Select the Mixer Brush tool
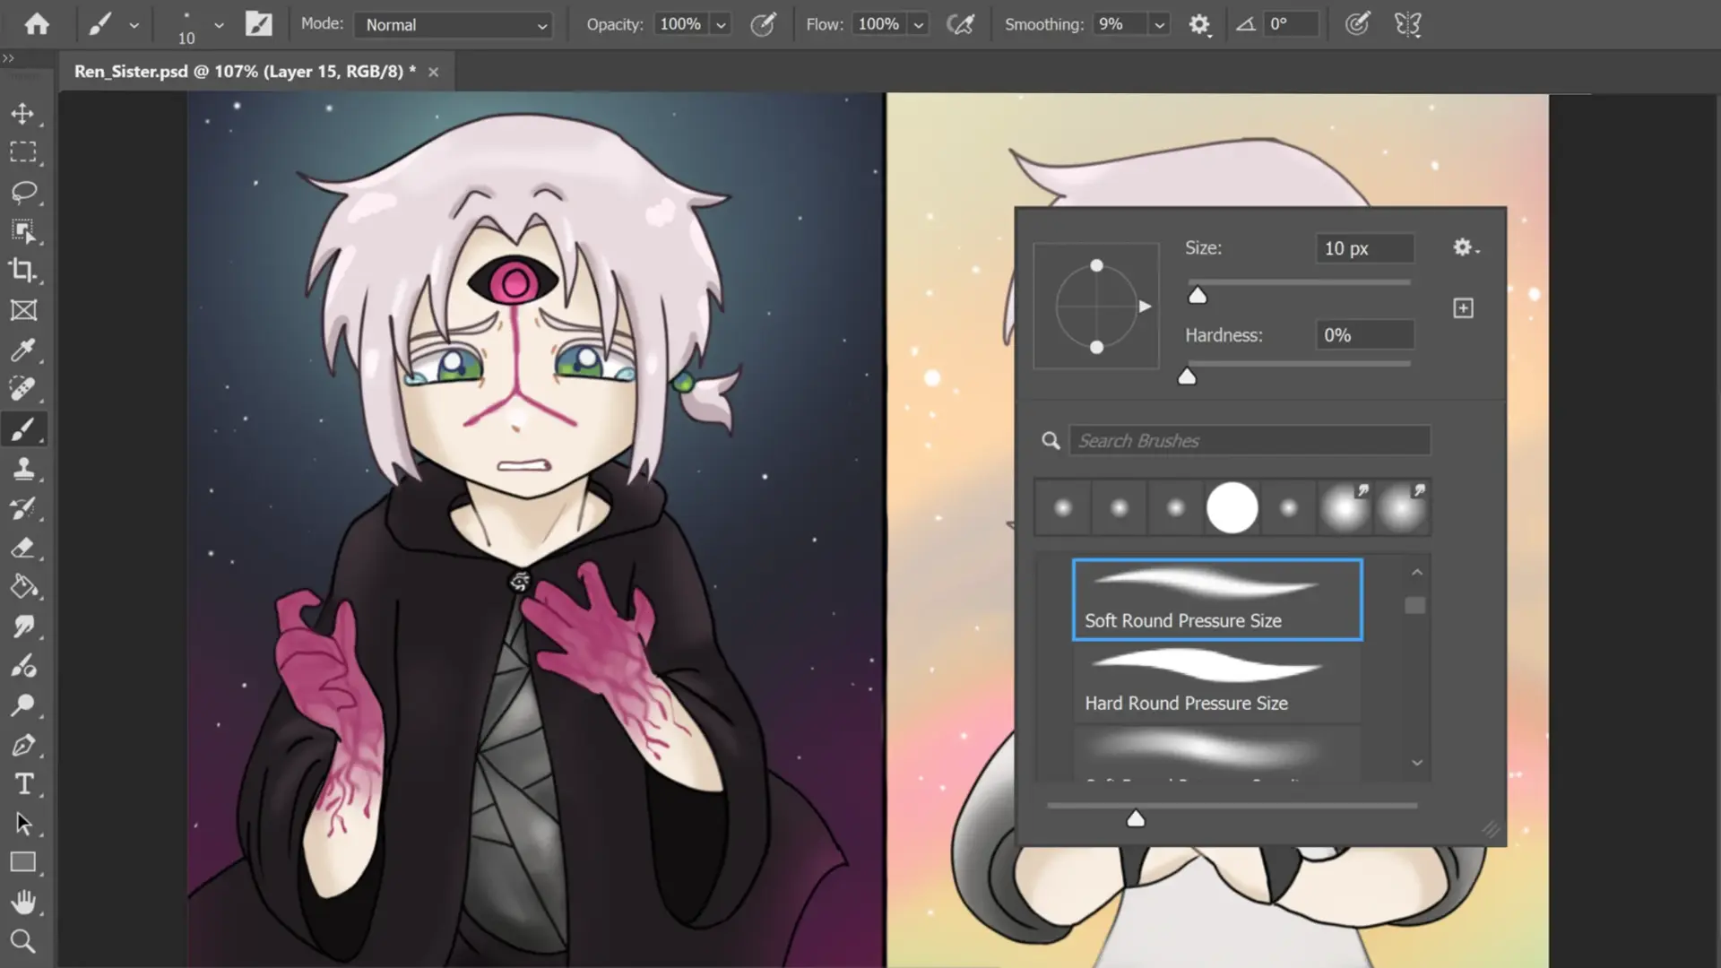This screenshot has height=968, width=1721. (23, 666)
